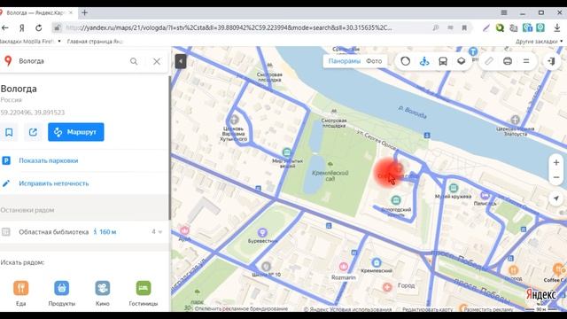Zoom in with the plus button
The image size is (567, 319).
[556, 163]
